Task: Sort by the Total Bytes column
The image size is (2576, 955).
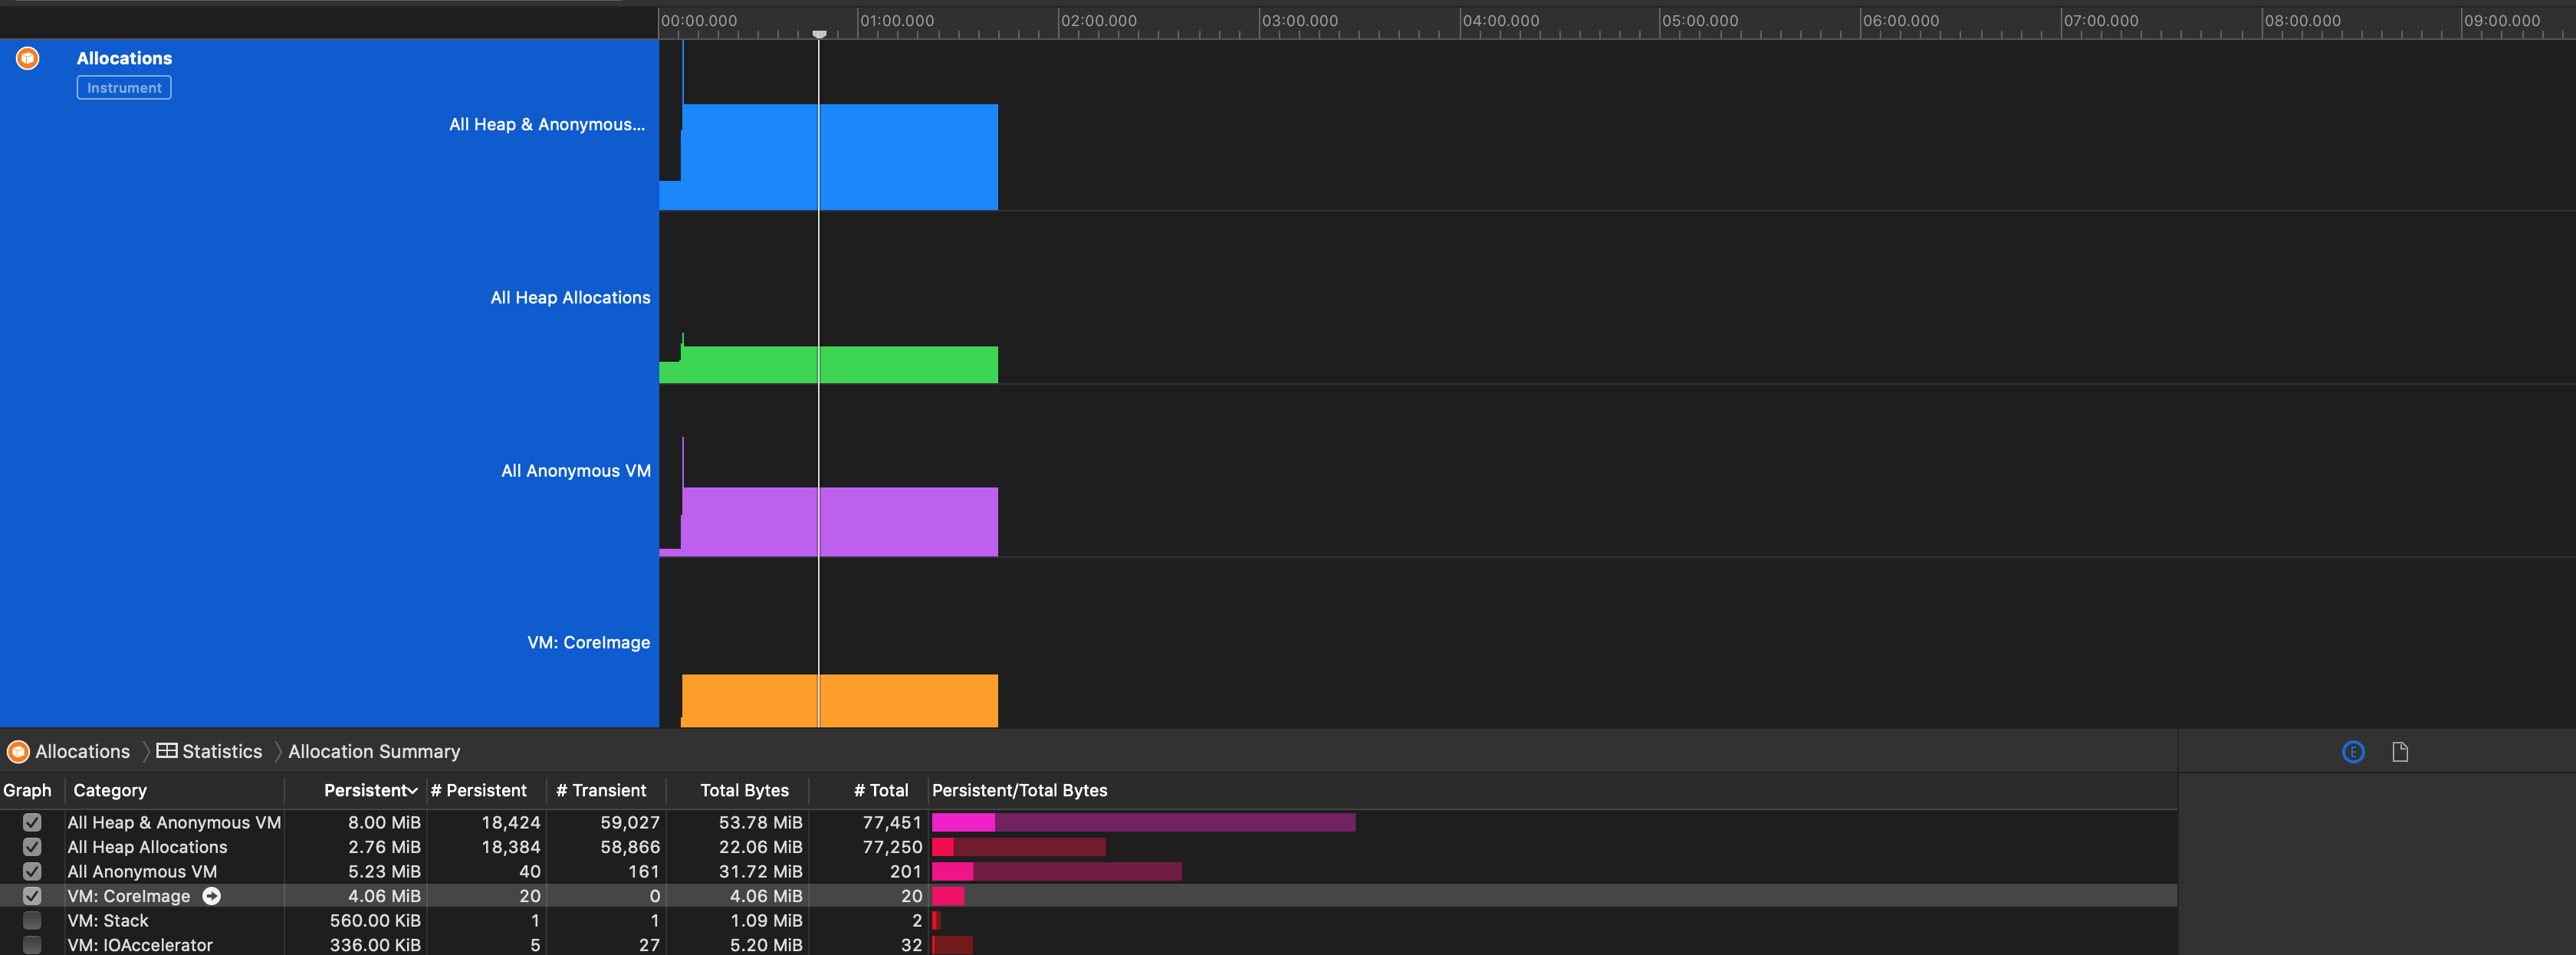Action: click(x=744, y=790)
